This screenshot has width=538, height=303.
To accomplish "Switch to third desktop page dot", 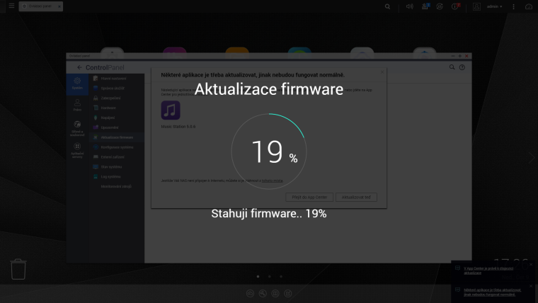I will [x=281, y=277].
